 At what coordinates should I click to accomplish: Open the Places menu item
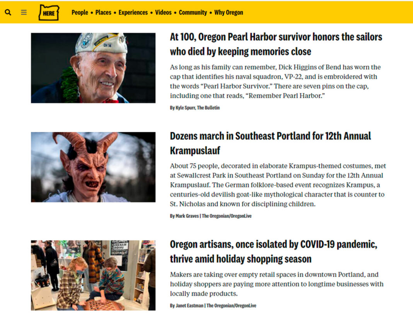coord(103,12)
